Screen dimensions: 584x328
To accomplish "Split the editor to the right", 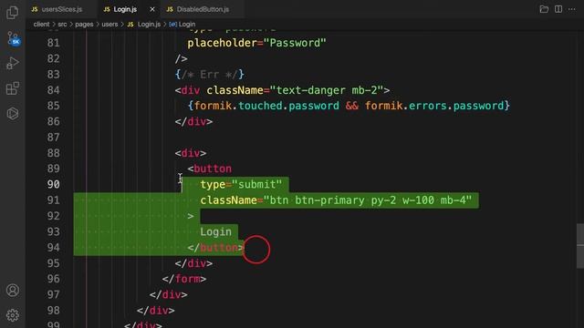I will 558,9.
